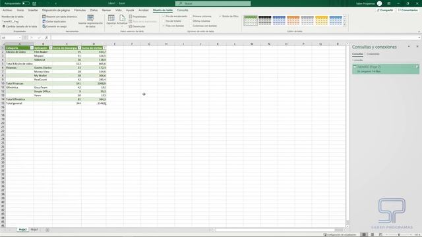
Task: Open Categoría column filter dropdown
Action: [x=32, y=48]
